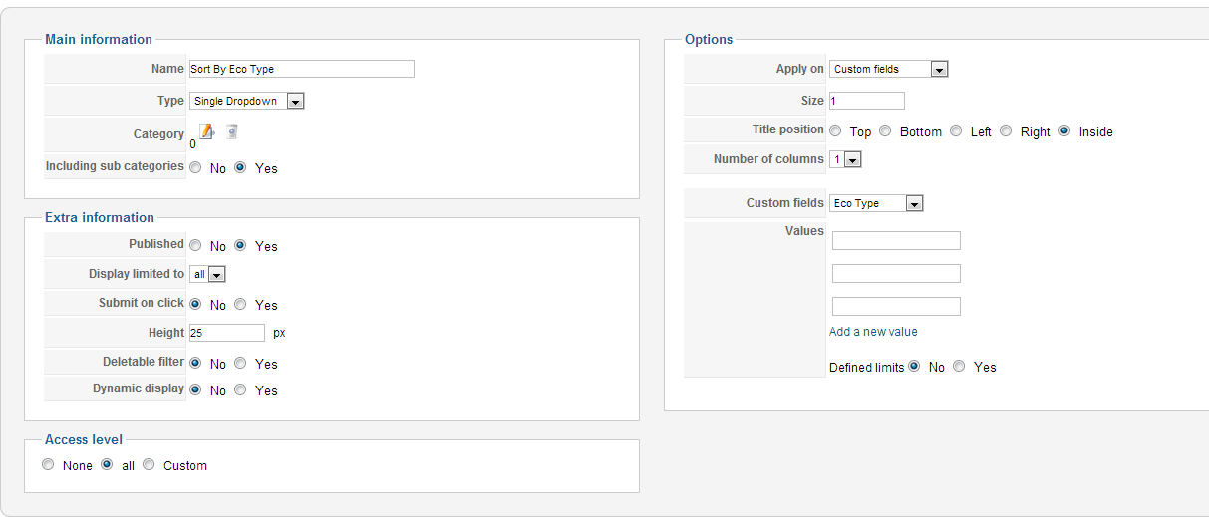Click the delete category trash icon
The image size is (1209, 517).
(231, 131)
